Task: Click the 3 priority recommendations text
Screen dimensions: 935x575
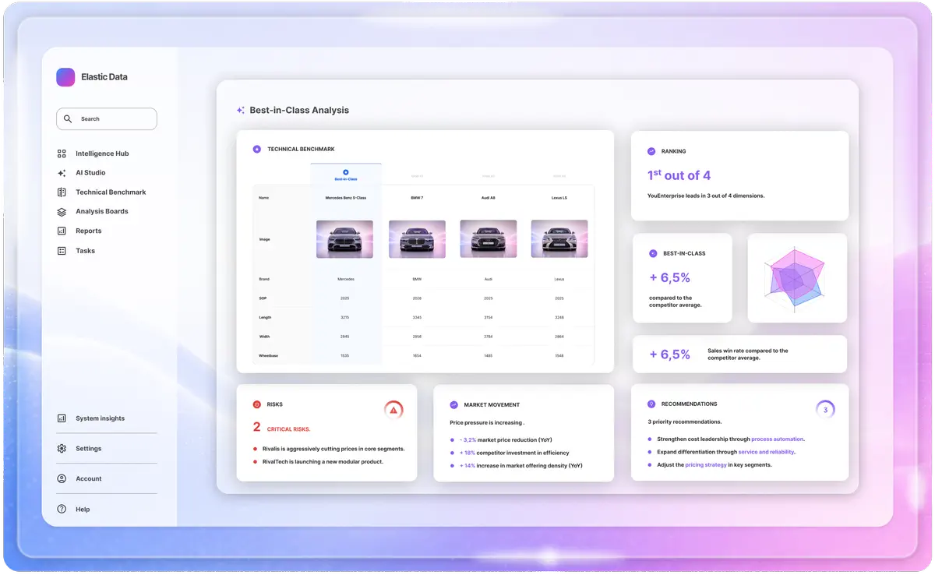Action: coord(683,422)
